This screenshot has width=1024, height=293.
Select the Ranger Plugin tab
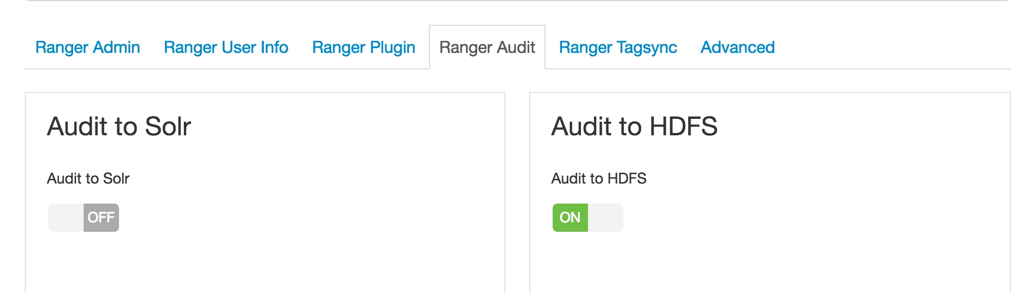click(364, 47)
